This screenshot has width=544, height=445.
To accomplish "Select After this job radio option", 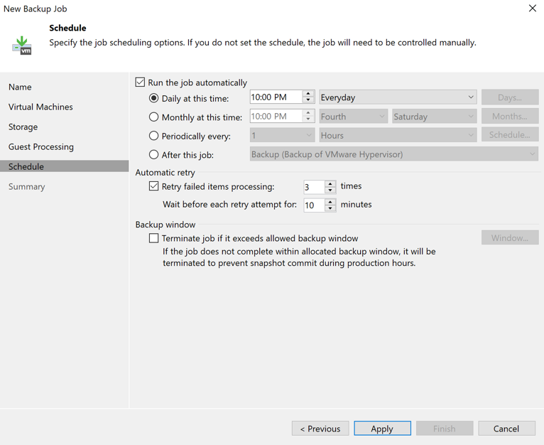I will (x=153, y=154).
